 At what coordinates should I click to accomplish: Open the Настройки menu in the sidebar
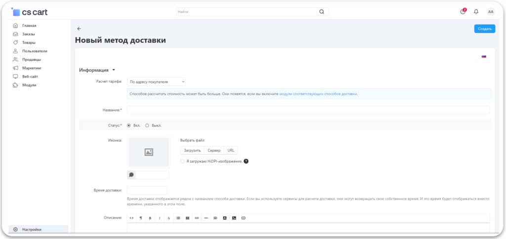32,229
